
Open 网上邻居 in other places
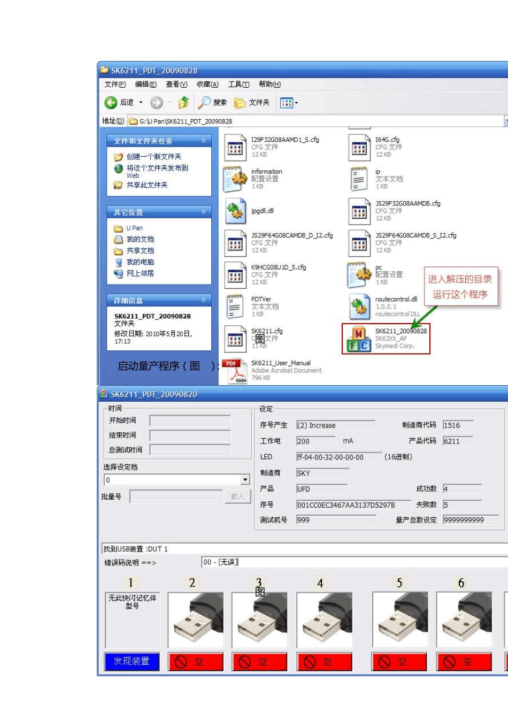point(140,273)
